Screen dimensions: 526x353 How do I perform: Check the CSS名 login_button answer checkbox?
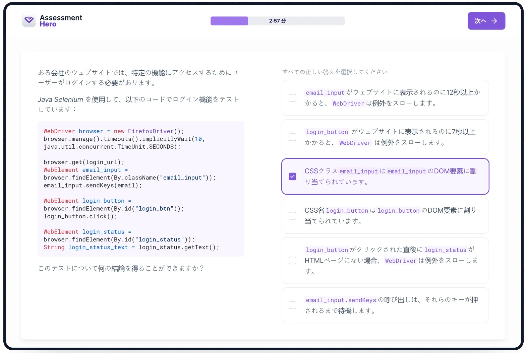tap(292, 216)
